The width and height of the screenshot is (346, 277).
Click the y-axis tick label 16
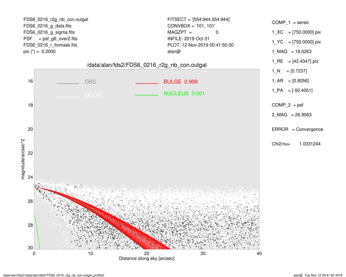(x=30, y=81)
